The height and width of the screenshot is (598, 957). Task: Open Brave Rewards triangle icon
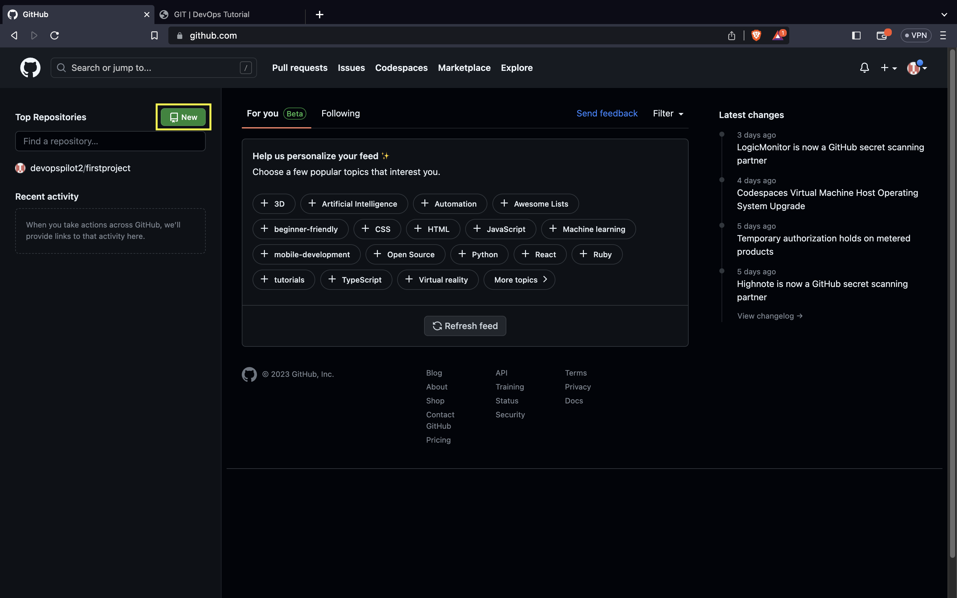[779, 35]
